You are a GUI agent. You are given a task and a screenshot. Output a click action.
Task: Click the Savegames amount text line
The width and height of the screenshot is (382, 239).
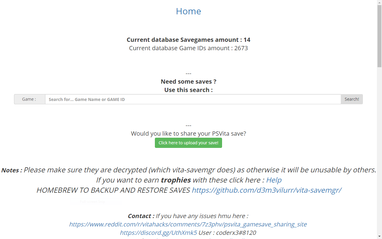188,40
